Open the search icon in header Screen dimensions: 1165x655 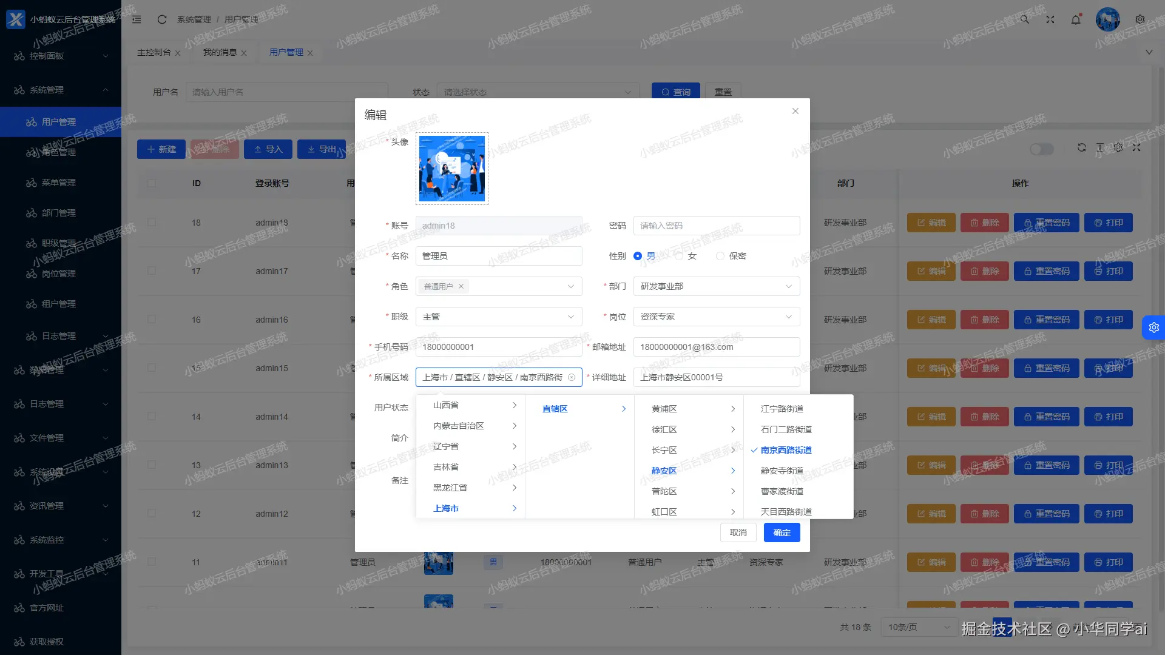pos(1025,19)
